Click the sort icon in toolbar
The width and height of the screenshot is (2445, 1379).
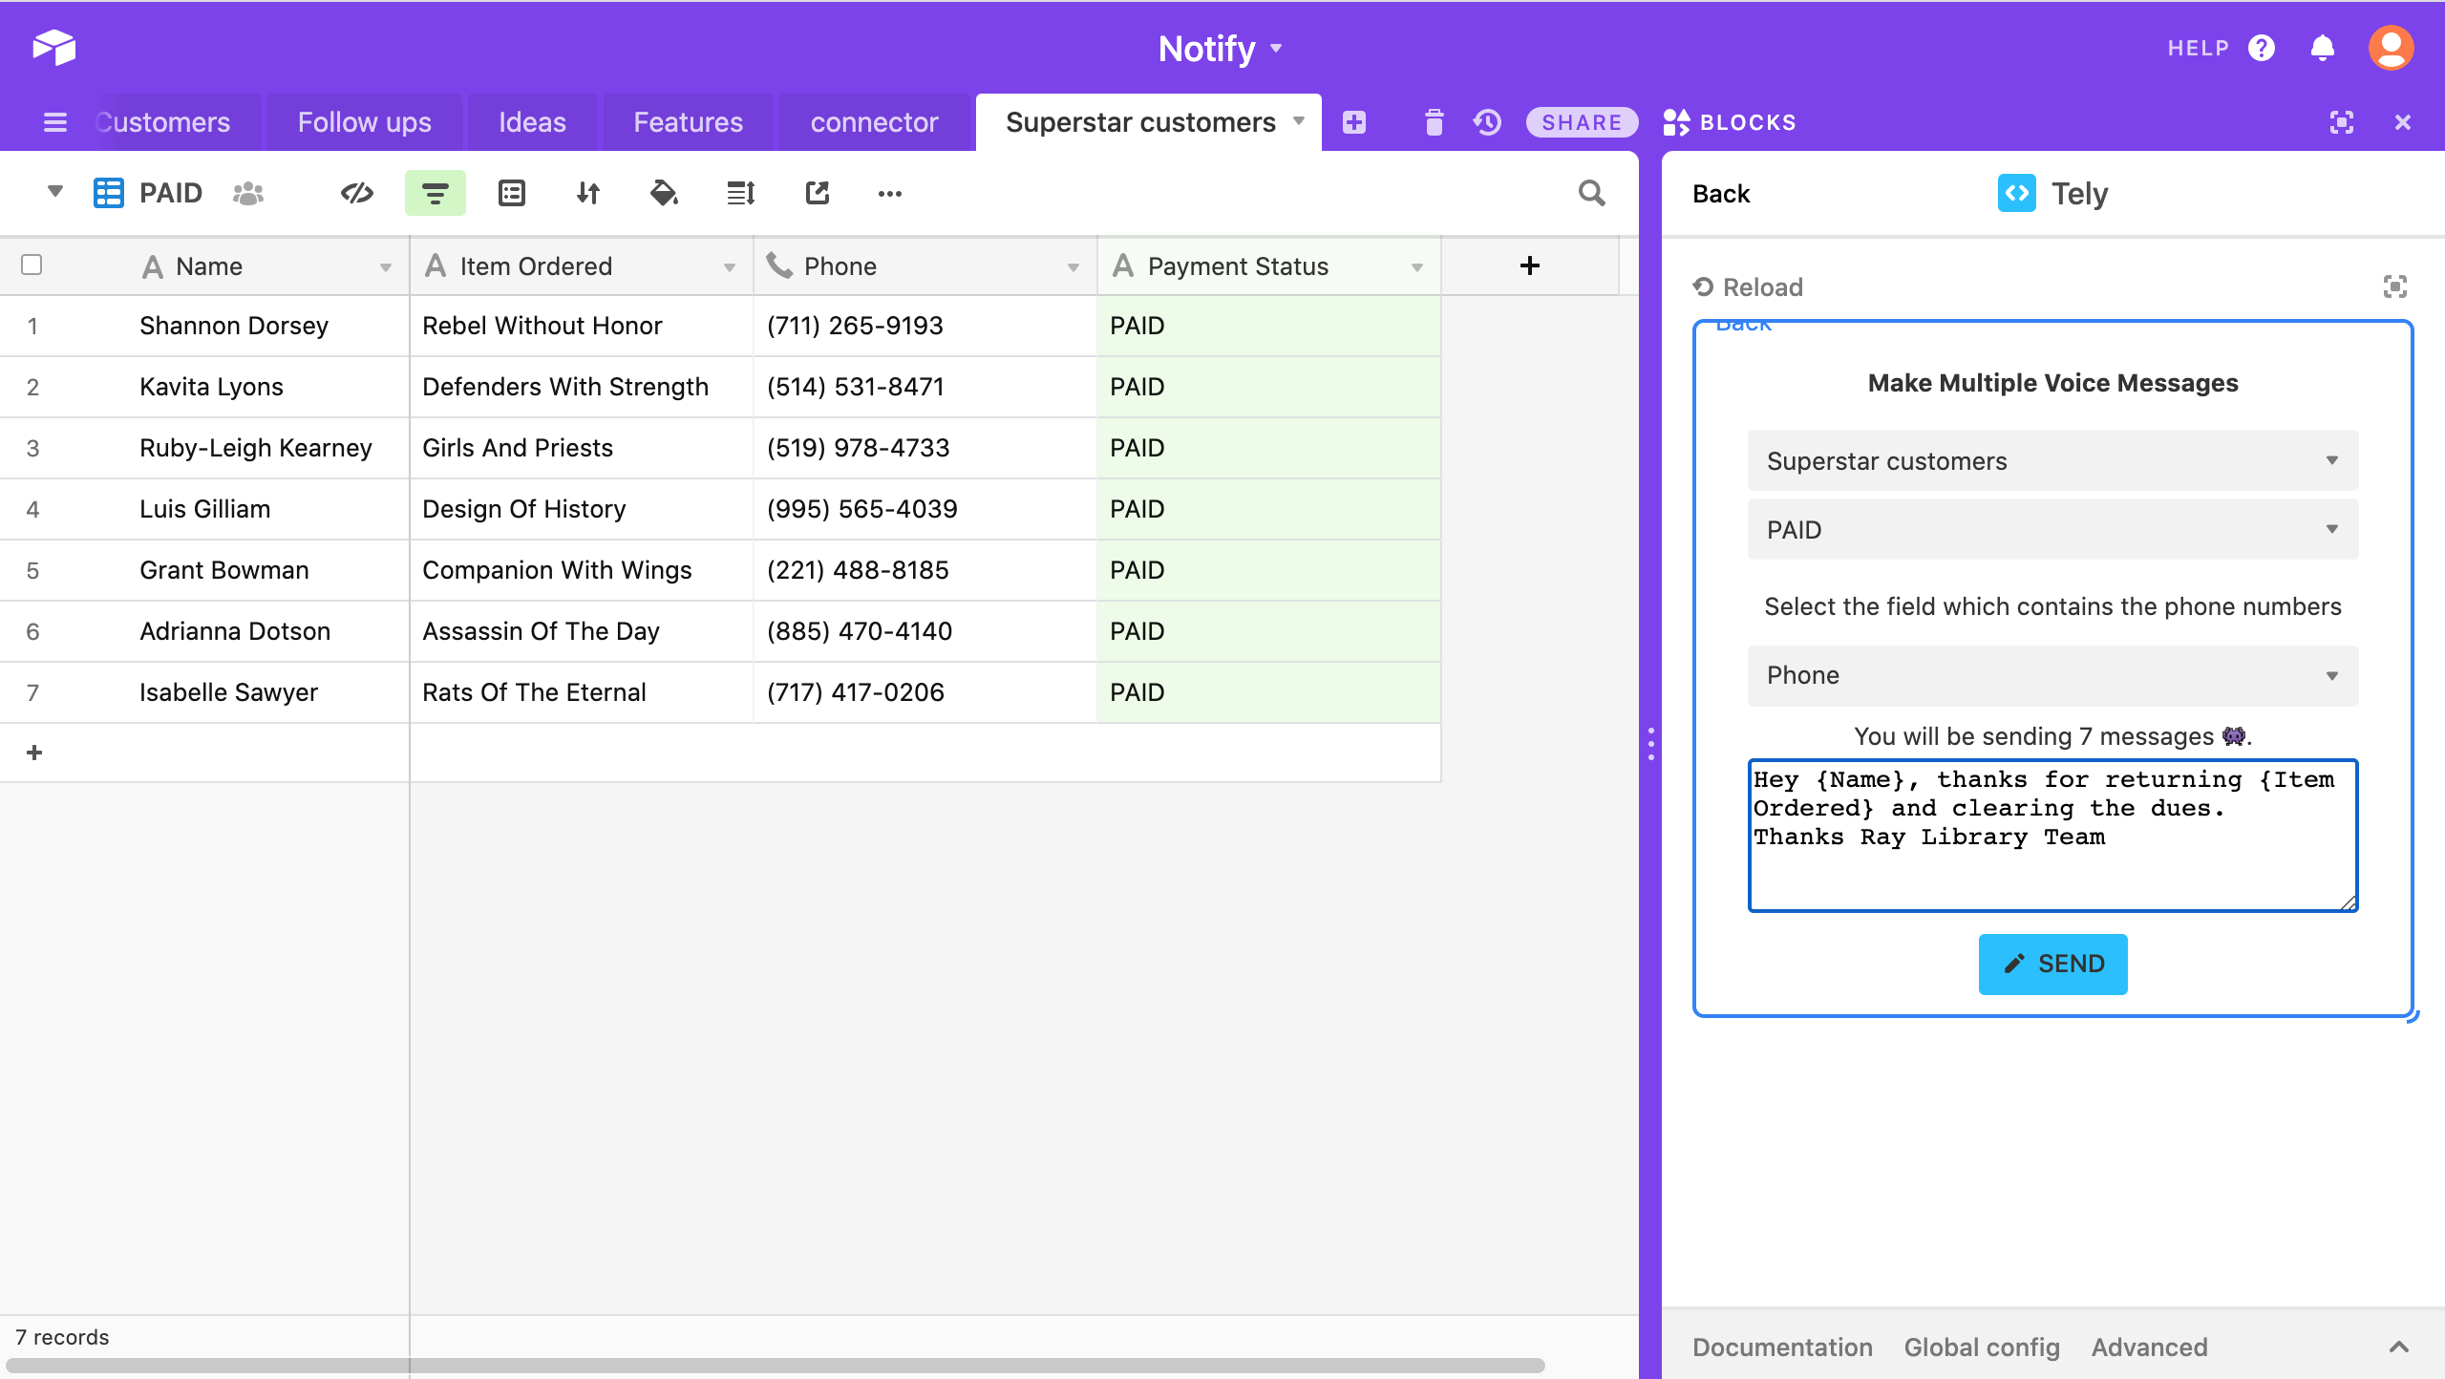pos(587,194)
